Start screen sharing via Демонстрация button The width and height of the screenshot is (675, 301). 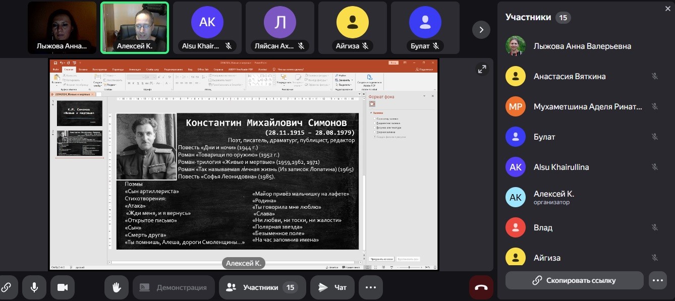click(174, 287)
